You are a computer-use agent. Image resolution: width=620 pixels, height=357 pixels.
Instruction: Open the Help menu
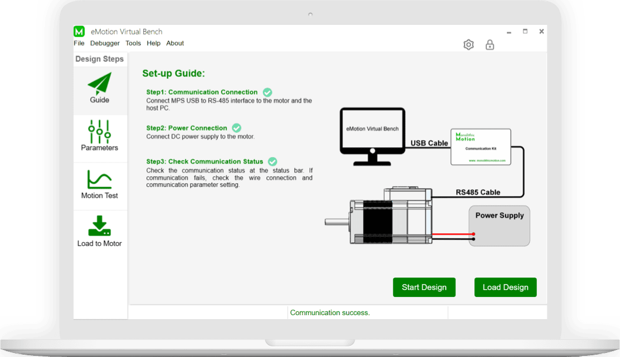tap(153, 43)
